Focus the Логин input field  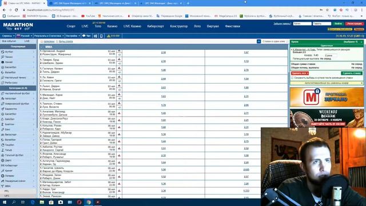(x=303, y=23)
